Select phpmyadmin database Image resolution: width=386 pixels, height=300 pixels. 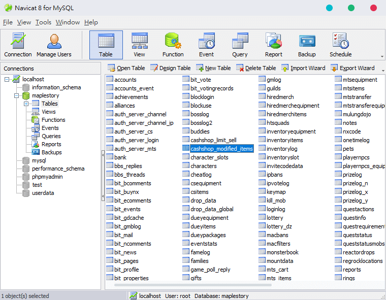point(47,177)
